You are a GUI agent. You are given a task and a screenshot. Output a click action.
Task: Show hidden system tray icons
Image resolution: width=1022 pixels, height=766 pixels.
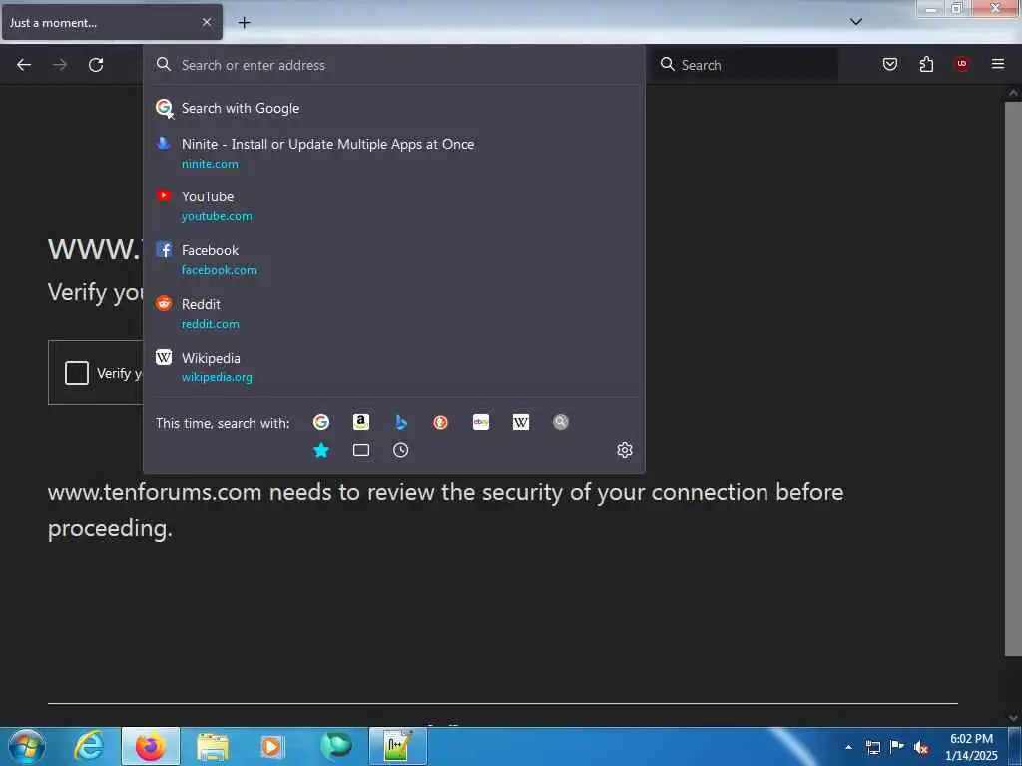pyautogui.click(x=848, y=747)
